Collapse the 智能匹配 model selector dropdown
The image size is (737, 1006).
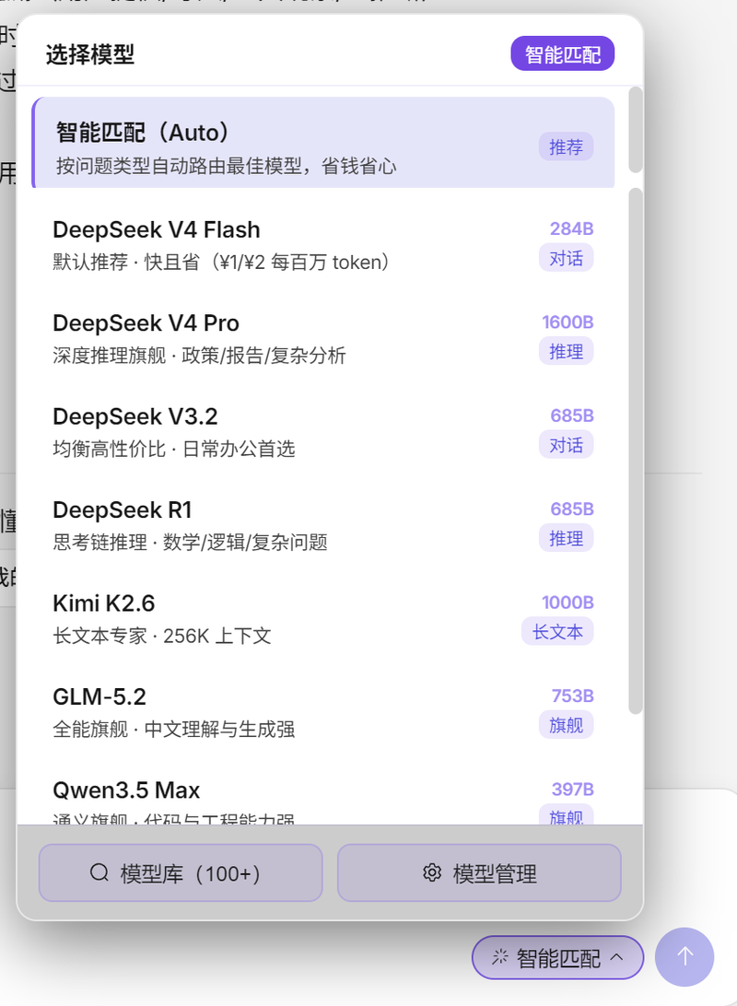557,958
